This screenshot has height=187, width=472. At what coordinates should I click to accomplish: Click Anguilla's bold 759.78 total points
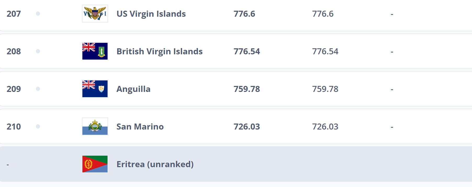click(246, 89)
